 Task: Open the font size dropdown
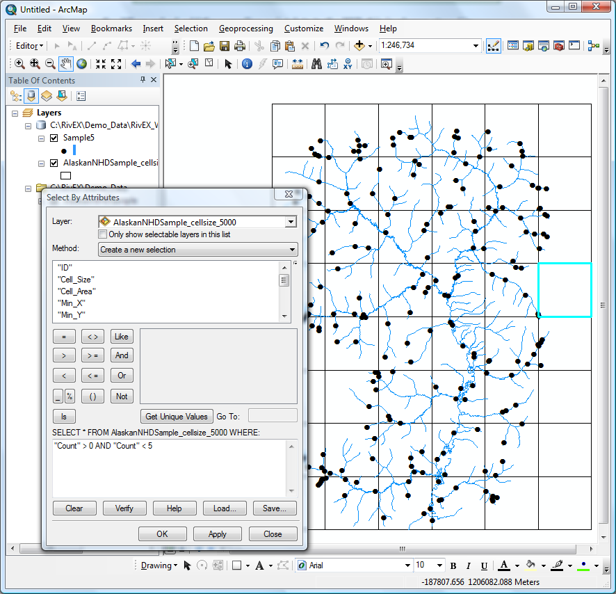(x=440, y=565)
